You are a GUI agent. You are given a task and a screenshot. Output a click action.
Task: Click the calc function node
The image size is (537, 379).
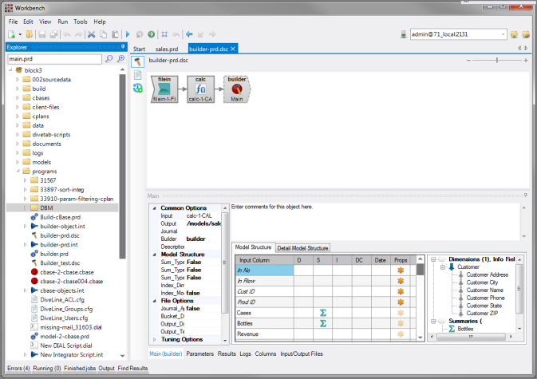click(x=201, y=89)
